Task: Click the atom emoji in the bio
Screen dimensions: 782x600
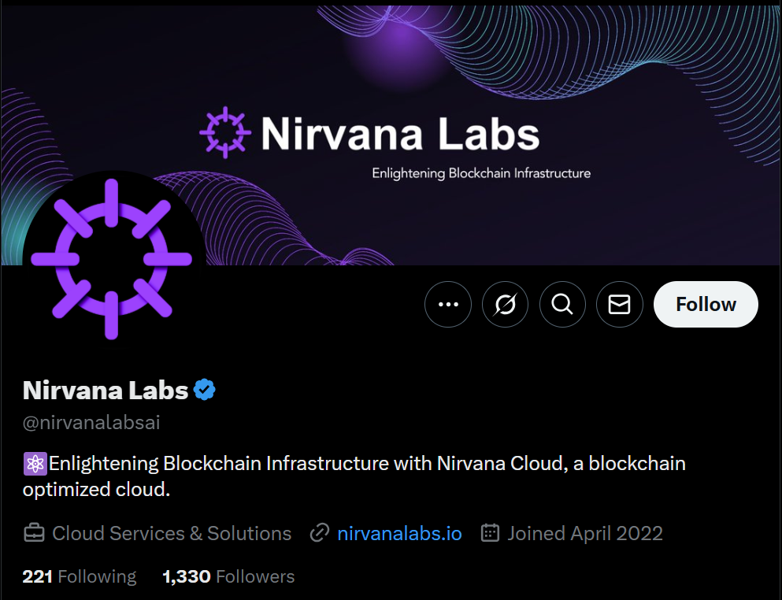Action: pyautogui.click(x=34, y=464)
